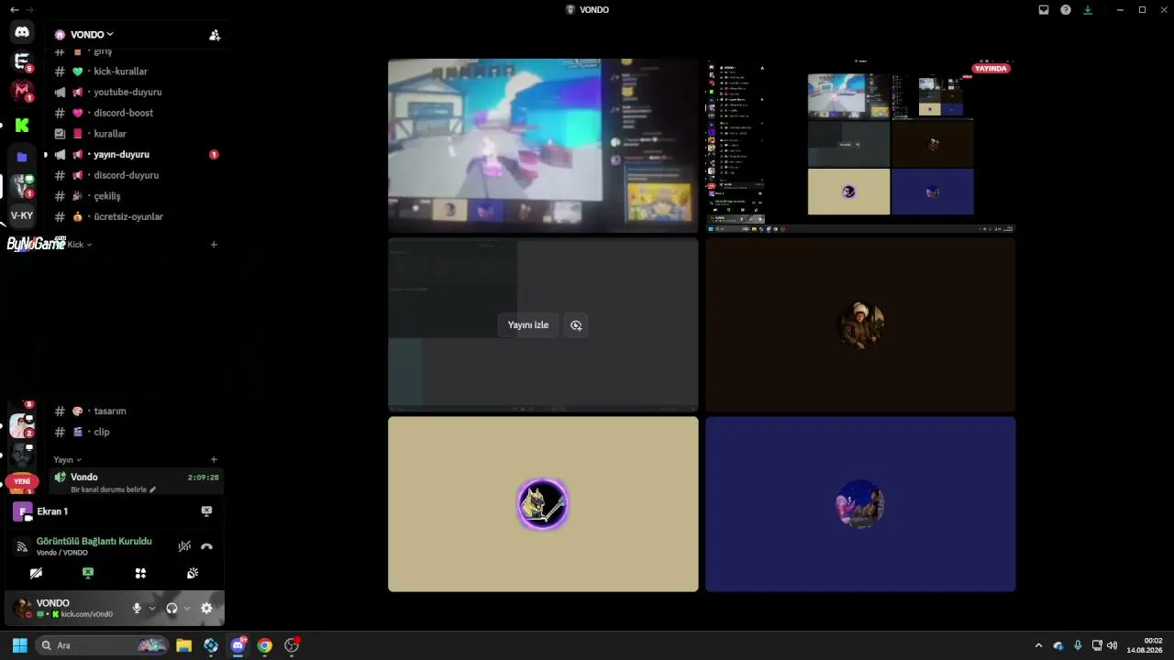This screenshot has width=1174, height=660.
Task: Open microphone input options arrow
Action: pos(152,609)
